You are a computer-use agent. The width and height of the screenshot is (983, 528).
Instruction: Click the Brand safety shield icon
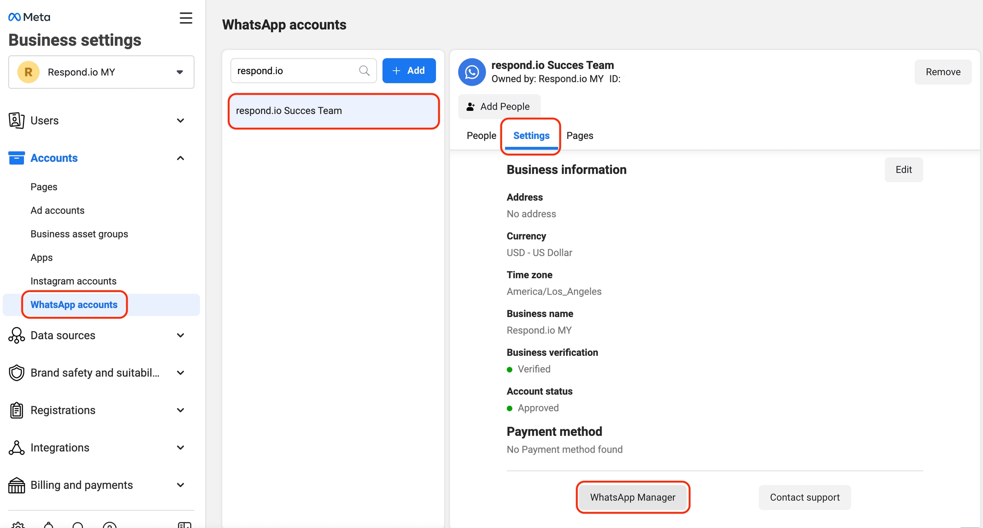pyautogui.click(x=16, y=373)
